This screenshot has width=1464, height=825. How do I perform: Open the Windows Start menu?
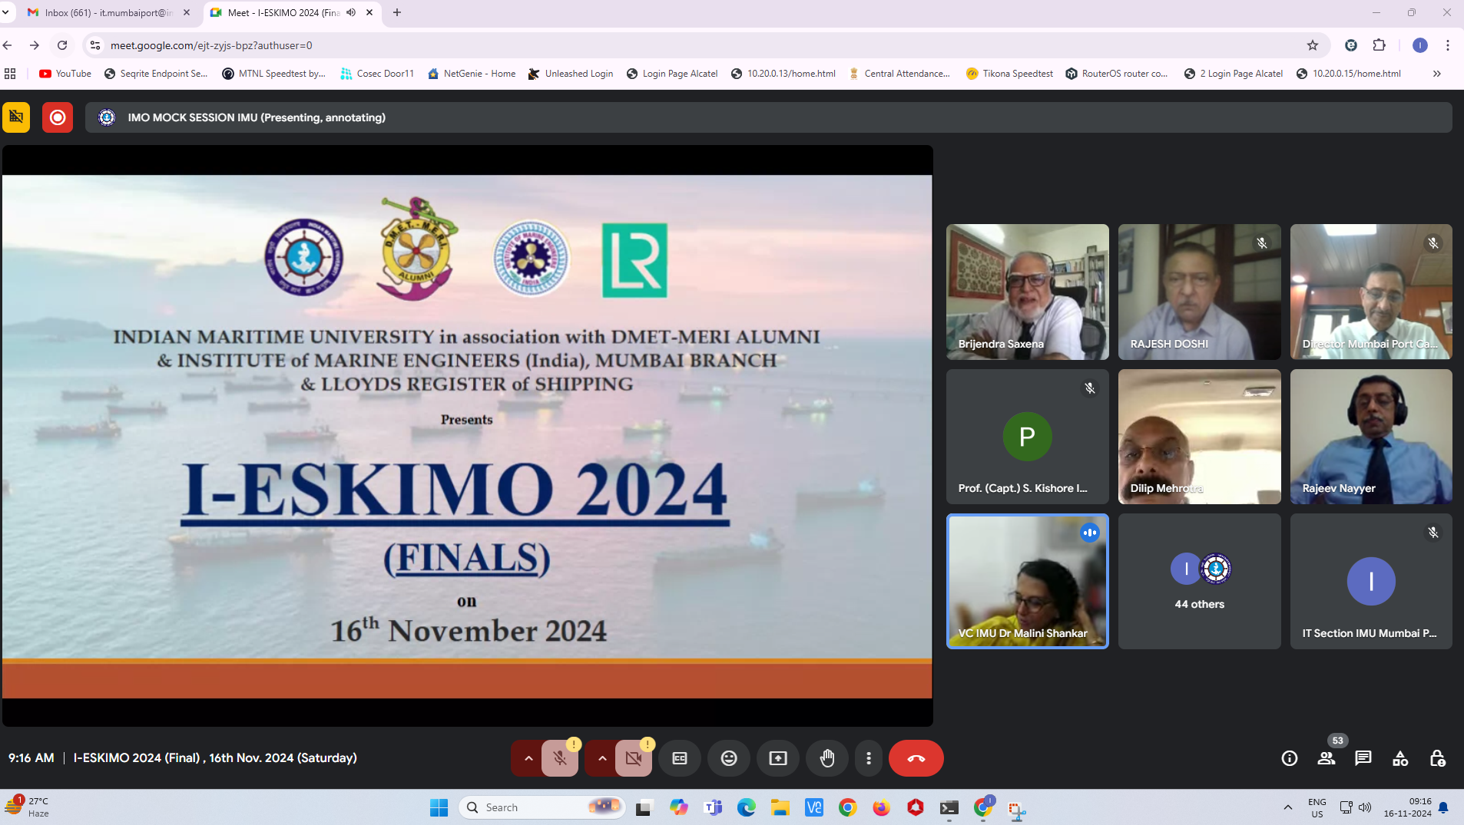(439, 807)
